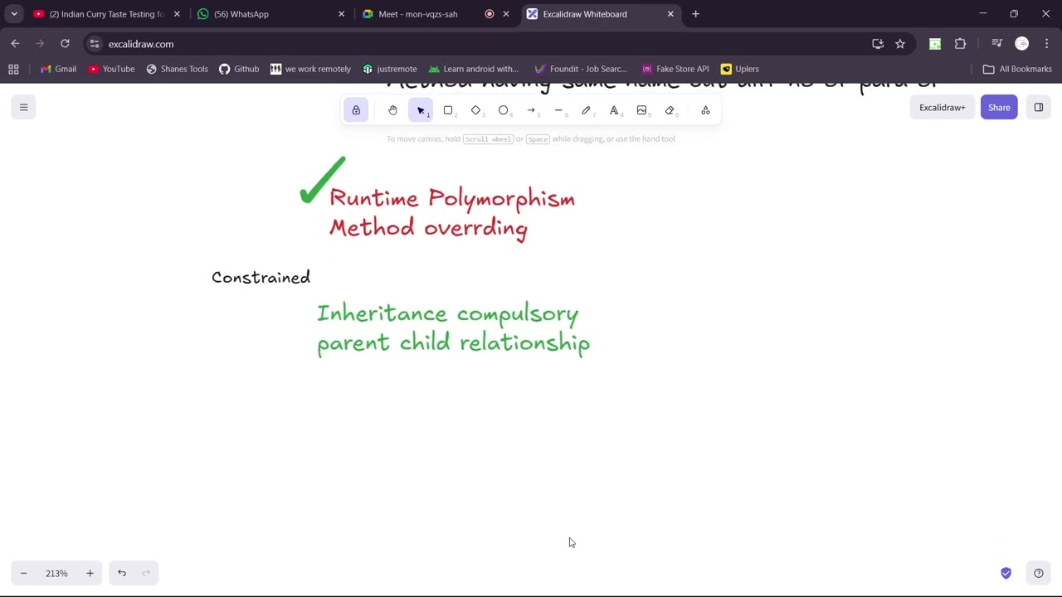
Task: Select the Hand panning tool
Action: pos(392,110)
